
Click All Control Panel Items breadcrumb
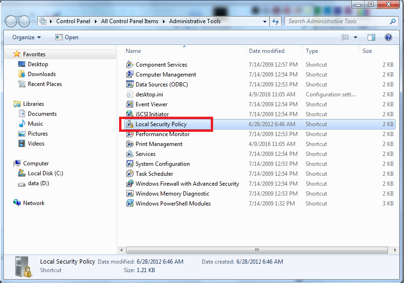(x=129, y=21)
